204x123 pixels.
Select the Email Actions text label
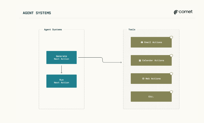pyautogui.click(x=153, y=42)
